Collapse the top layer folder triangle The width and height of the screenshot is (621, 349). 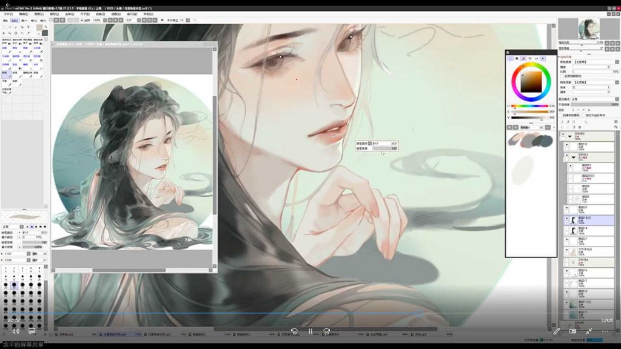point(569,137)
